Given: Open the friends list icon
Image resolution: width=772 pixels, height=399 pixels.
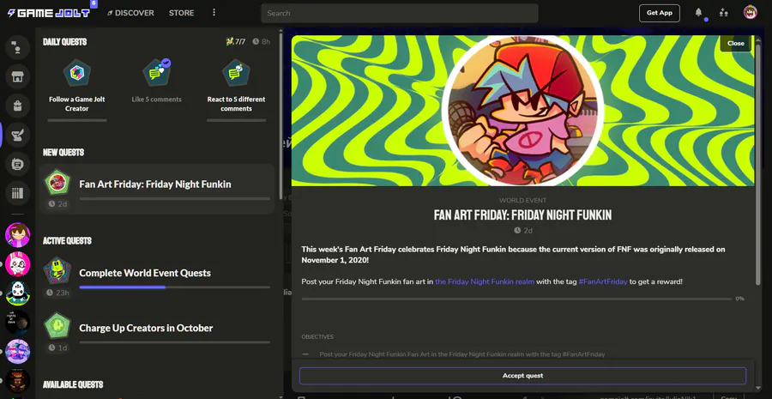Looking at the screenshot, I should (723, 13).
